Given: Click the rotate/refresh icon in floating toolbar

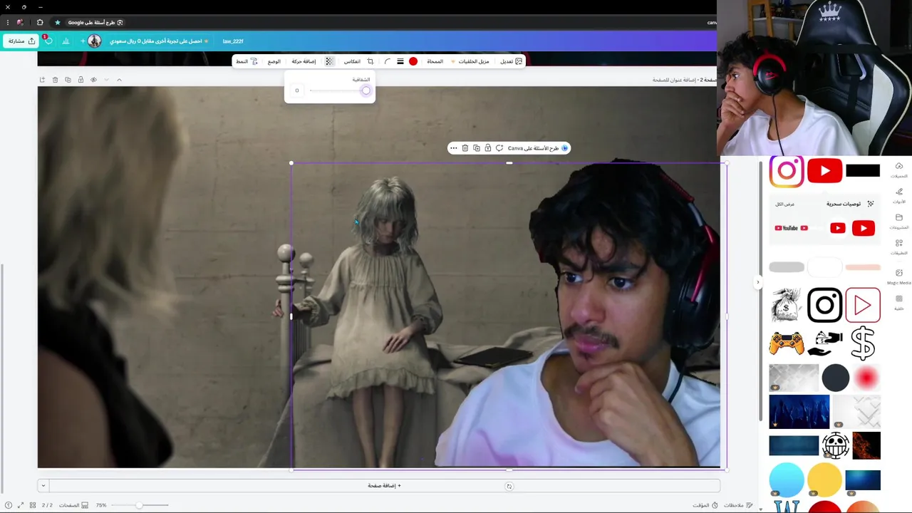Looking at the screenshot, I should coord(499,148).
